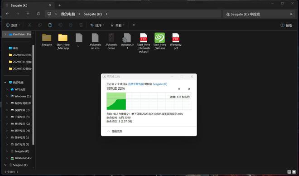
Task: Open destination link Seagate (K:) in dialog
Action: pos(160,84)
